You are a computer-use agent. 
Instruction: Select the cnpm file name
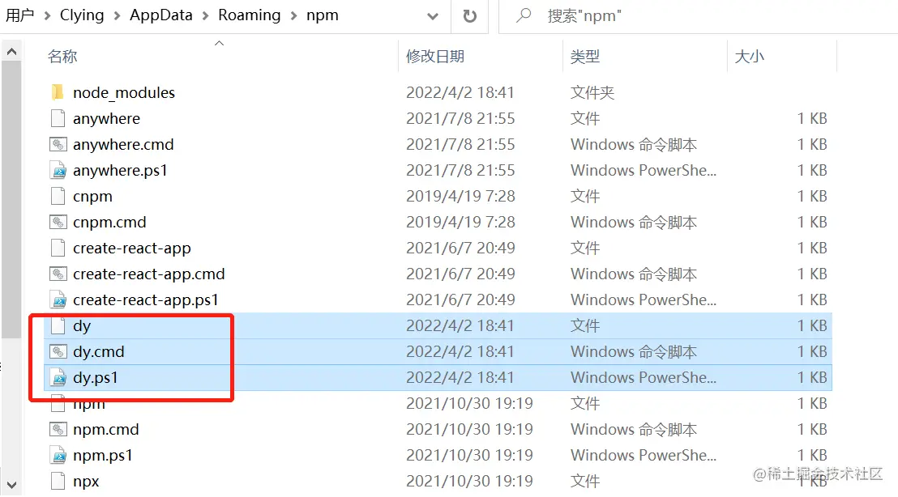(x=92, y=196)
